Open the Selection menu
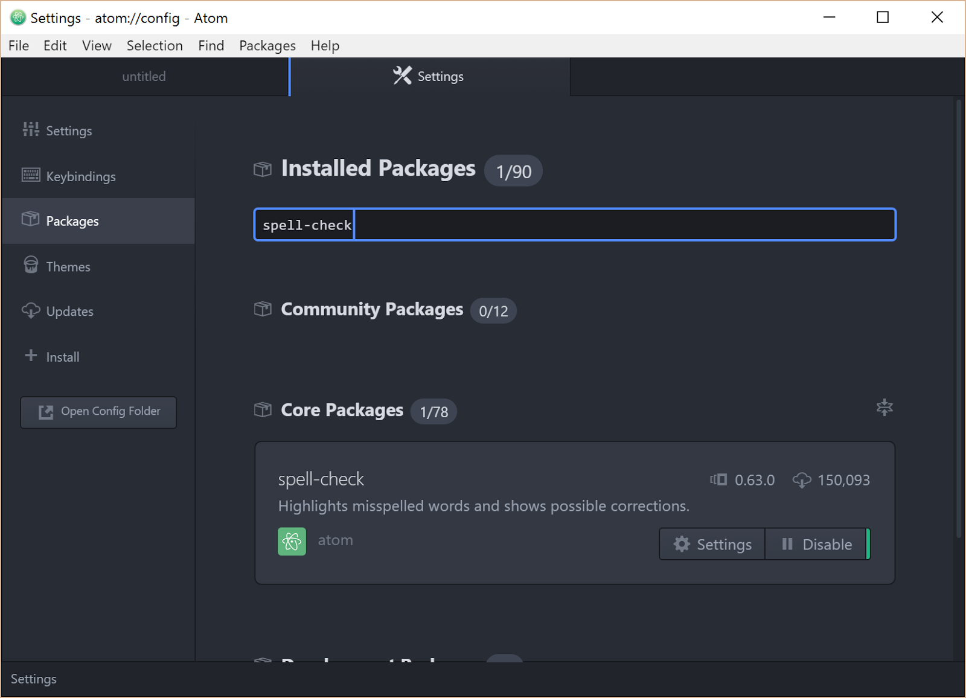The height and width of the screenshot is (698, 966). tap(155, 46)
